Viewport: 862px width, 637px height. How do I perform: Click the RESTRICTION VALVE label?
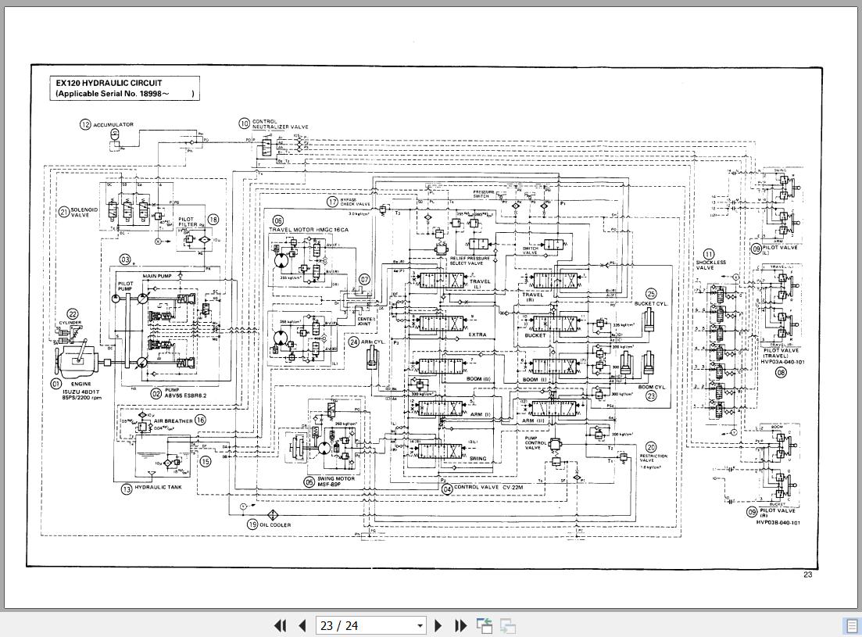tap(653, 458)
